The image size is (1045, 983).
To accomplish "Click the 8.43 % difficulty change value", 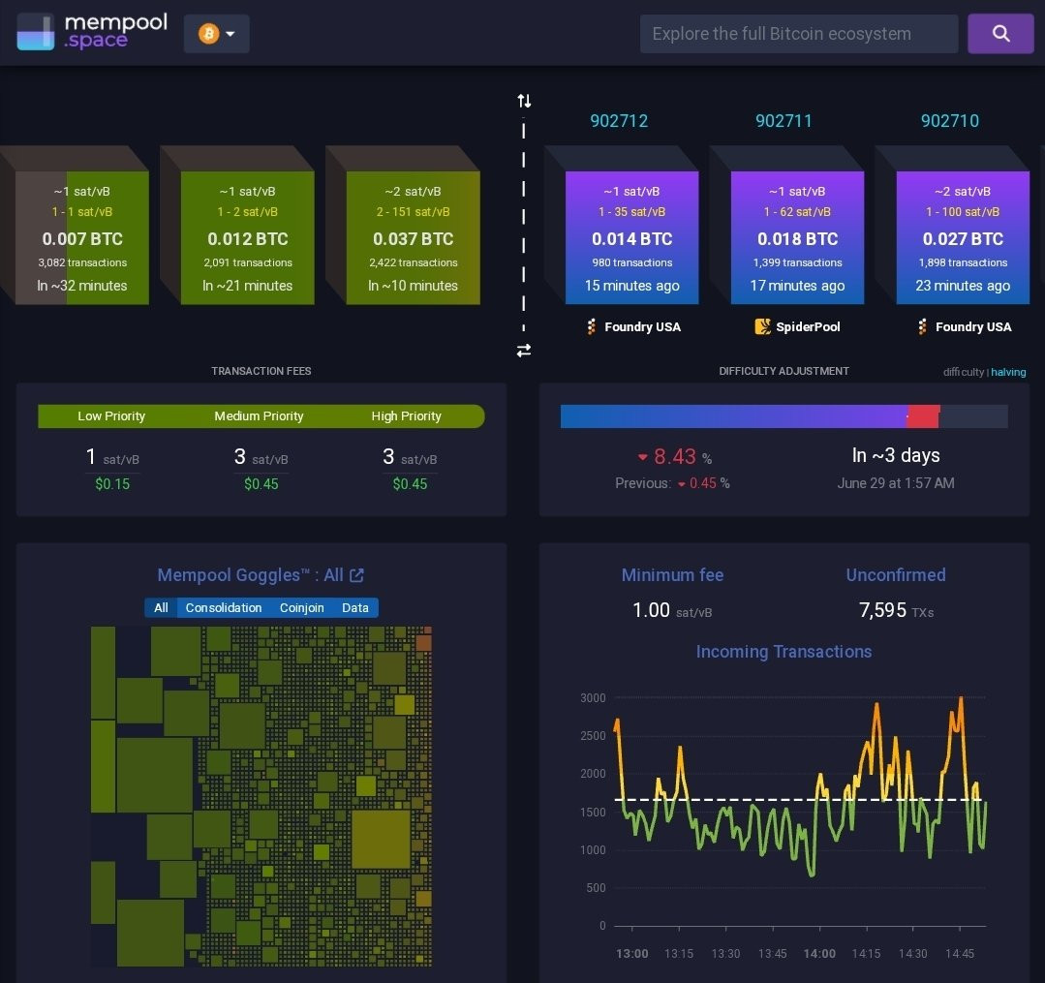I will coord(674,456).
